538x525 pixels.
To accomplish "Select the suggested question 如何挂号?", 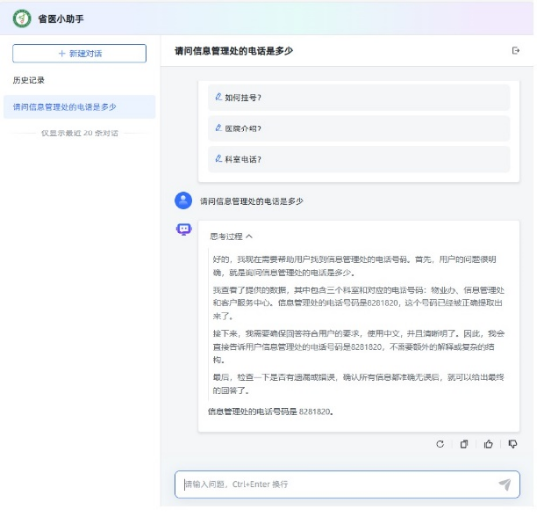I will (x=359, y=98).
